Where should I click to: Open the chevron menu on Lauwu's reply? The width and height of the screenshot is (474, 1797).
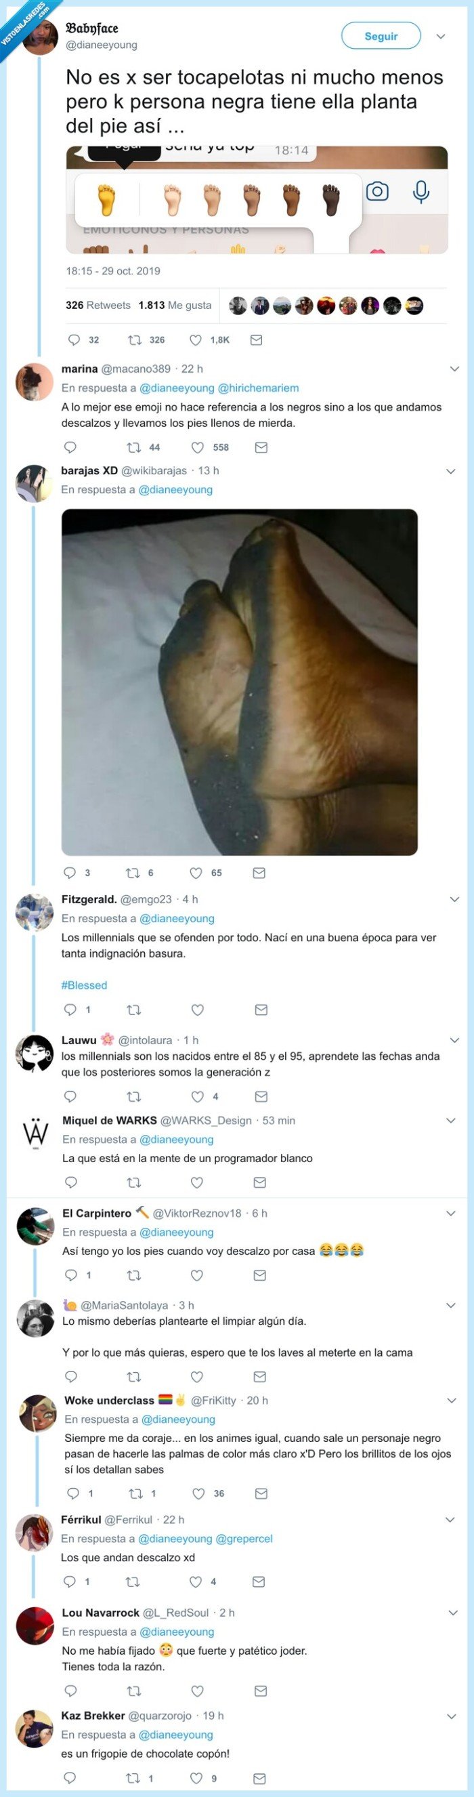pos(454,1039)
